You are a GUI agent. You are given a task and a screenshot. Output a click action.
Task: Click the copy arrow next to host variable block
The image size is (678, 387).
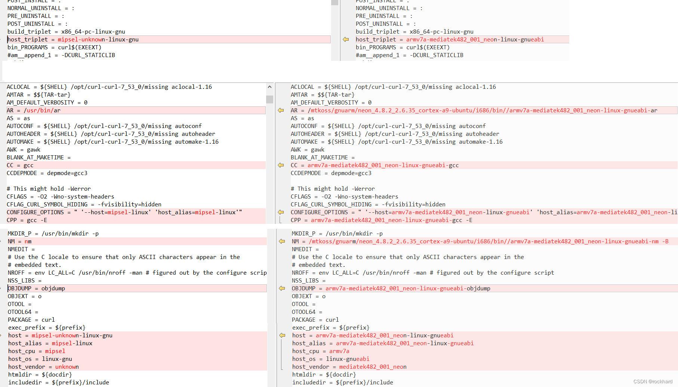pyautogui.click(x=282, y=335)
